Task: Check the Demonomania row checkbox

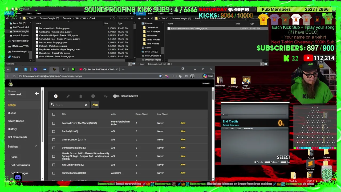Action: tap(54, 148)
